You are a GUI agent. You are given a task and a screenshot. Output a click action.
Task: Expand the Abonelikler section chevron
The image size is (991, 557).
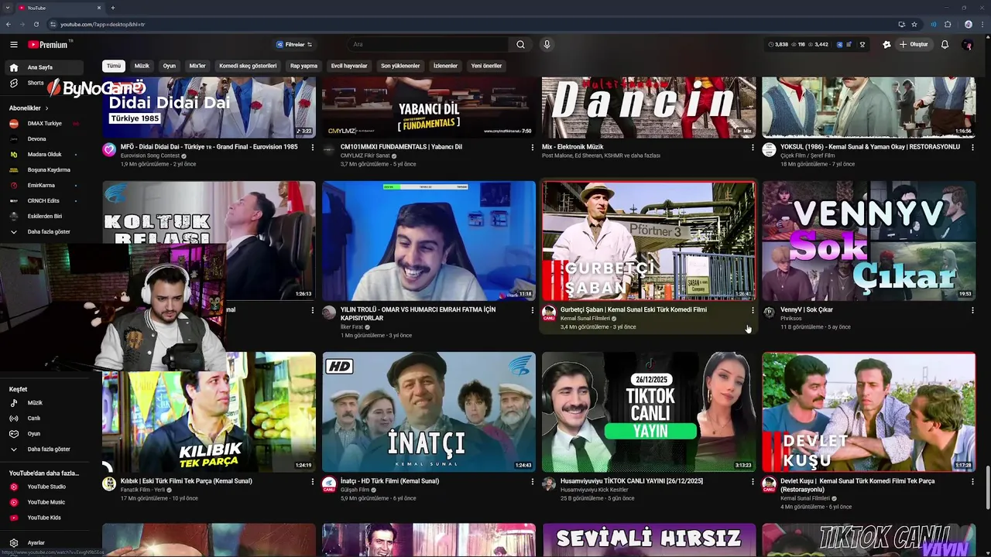[x=46, y=108]
